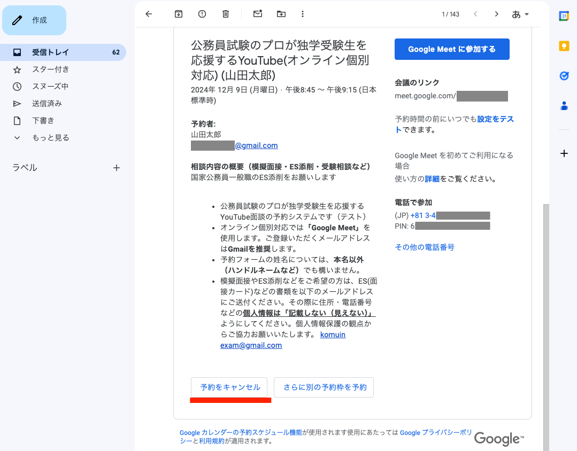Open 利用規約 terms link

[212, 441]
